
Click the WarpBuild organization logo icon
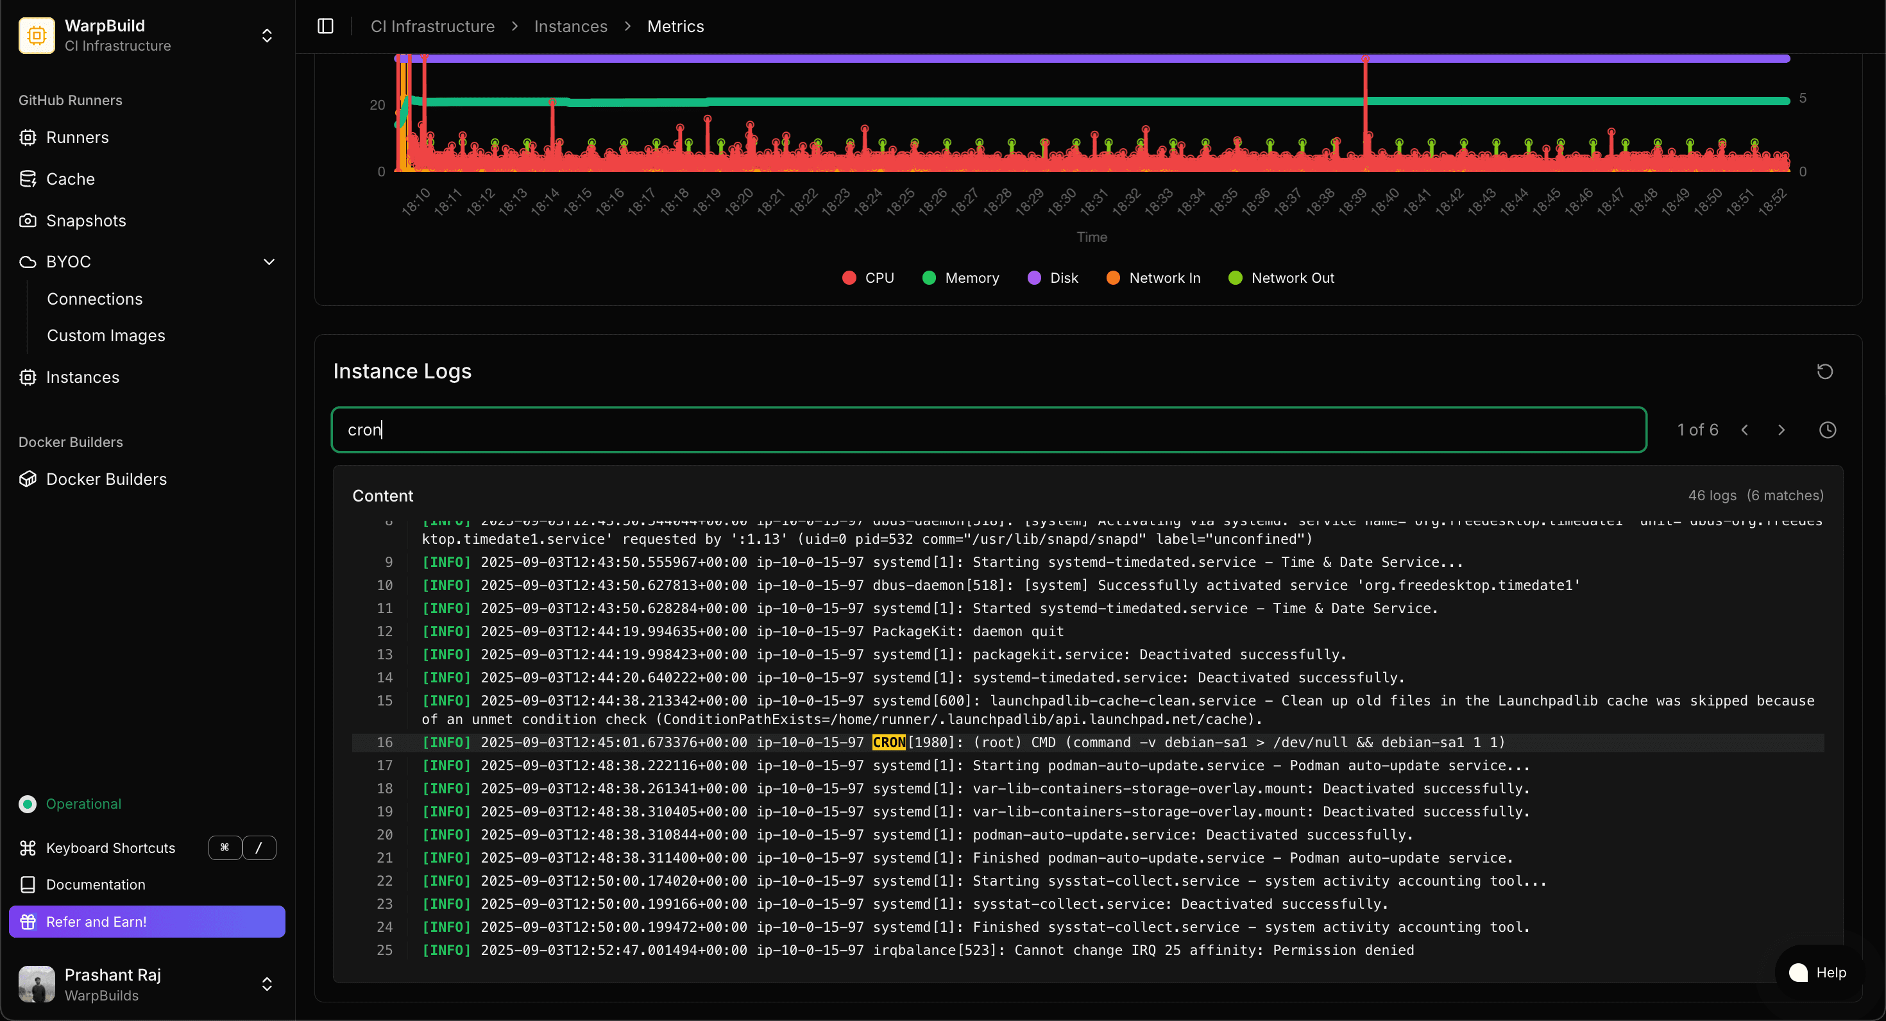pos(37,35)
